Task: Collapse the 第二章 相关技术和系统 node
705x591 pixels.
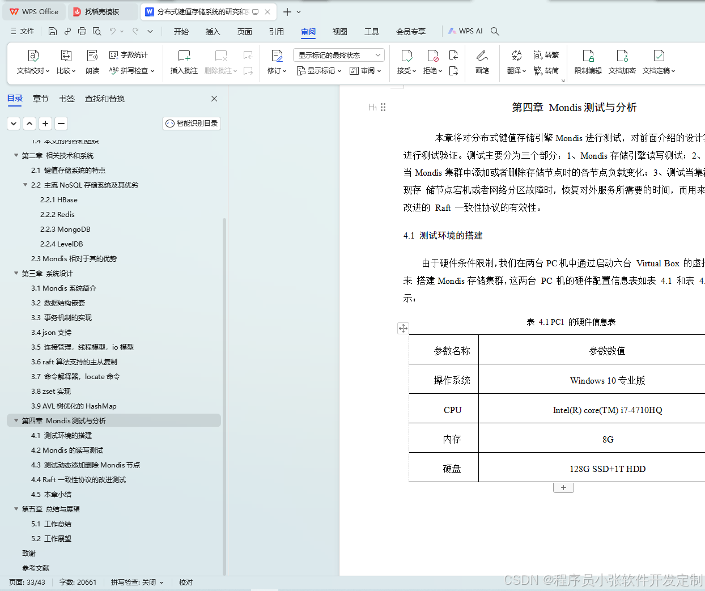Action: coord(16,155)
